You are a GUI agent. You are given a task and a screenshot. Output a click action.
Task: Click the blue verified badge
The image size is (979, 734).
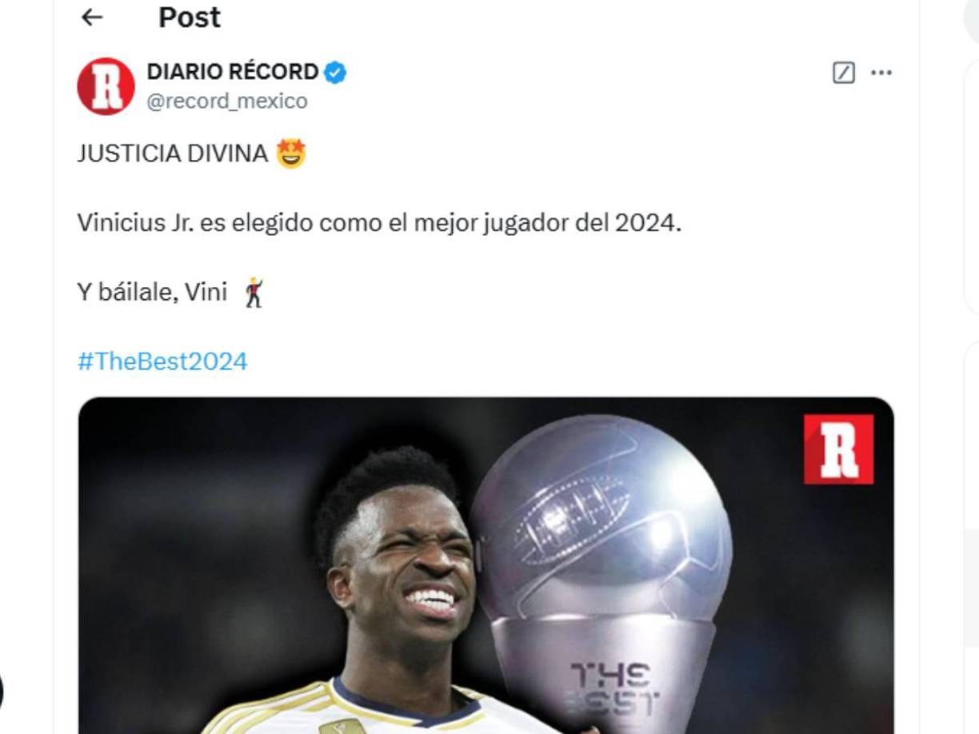coord(335,72)
